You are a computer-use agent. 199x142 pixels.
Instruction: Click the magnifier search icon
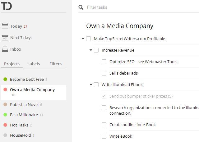(x=81, y=7)
